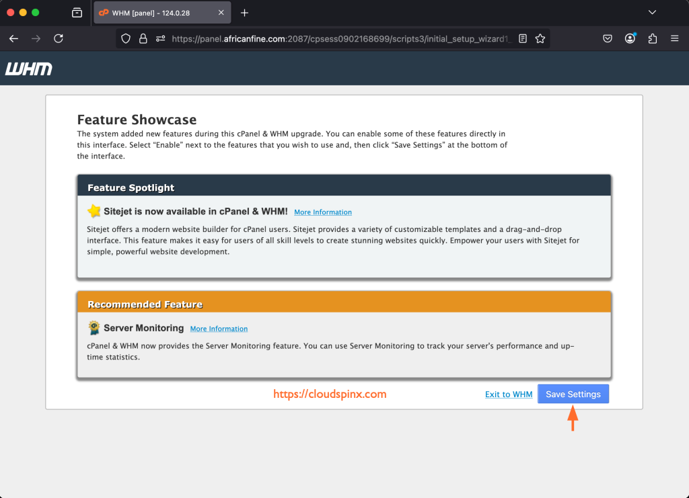Open Firefox View icon left of tab
The height and width of the screenshot is (498, 689).
77,13
